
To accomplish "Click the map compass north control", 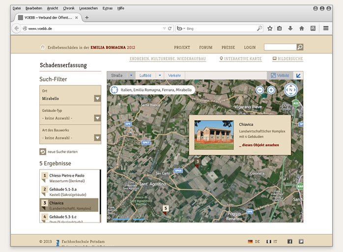I will coord(291,90).
